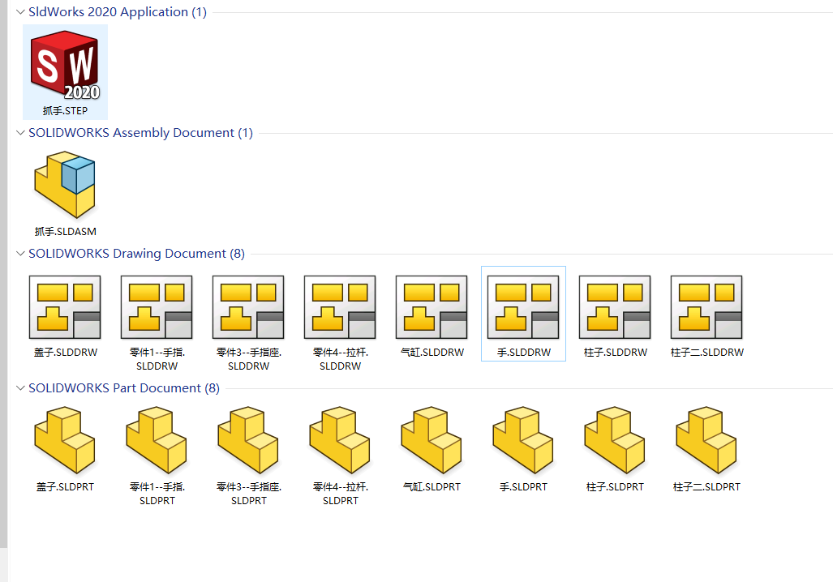Select the 盖子.SLDDRW drawing icon

pos(65,307)
